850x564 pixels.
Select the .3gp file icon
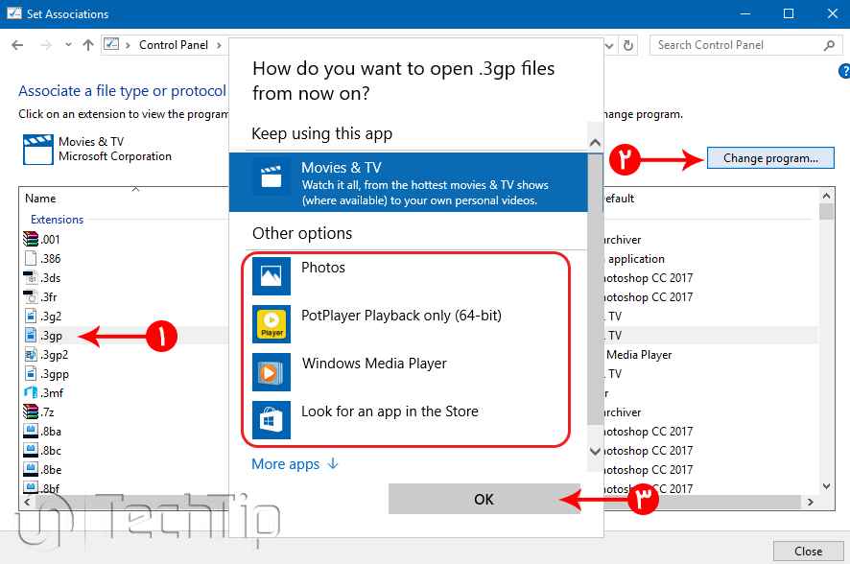31,336
